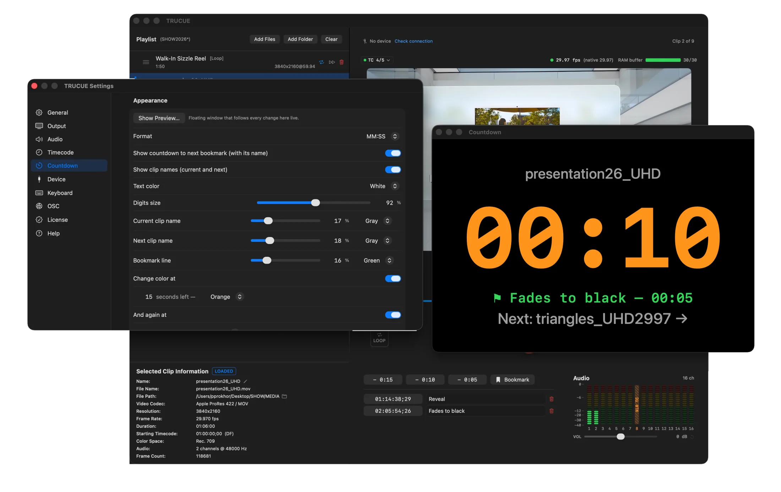Click timecode 01:14:38;29 bookmark
Image resolution: width=781 pixels, height=492 pixels.
click(x=393, y=399)
